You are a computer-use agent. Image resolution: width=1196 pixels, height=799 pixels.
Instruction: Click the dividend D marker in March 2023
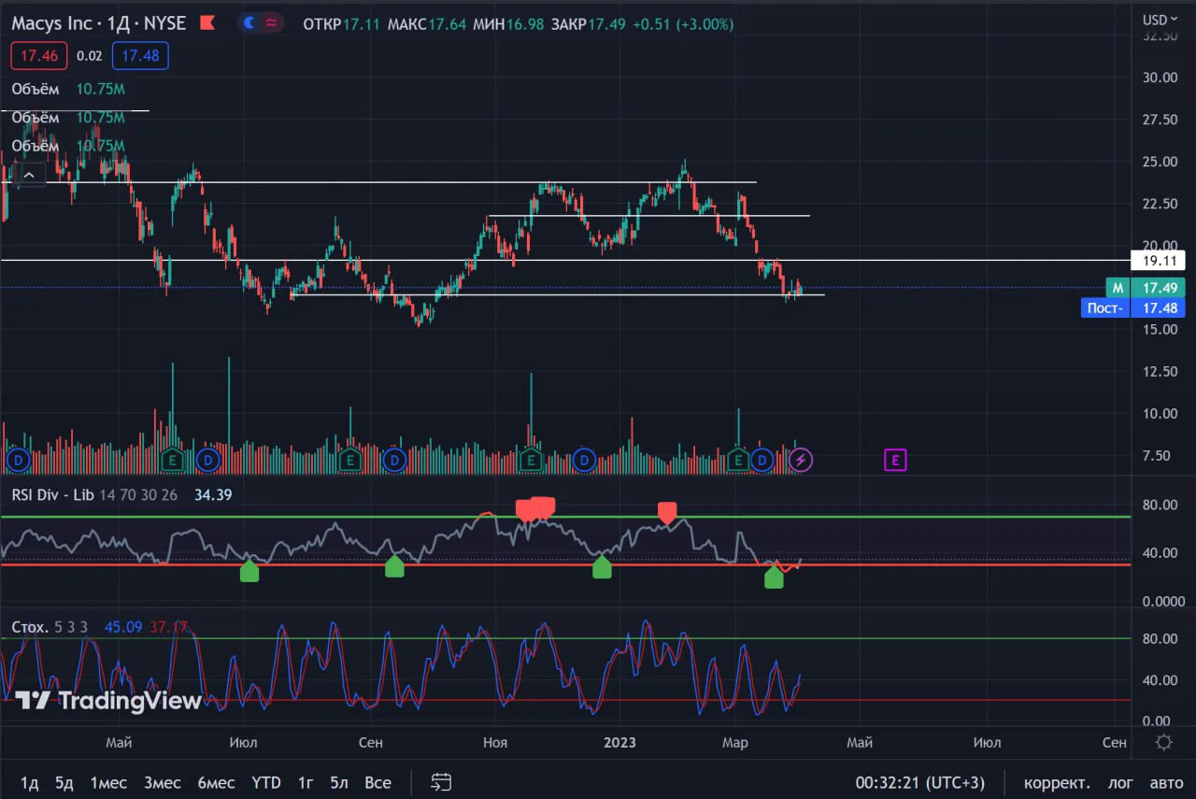tap(762, 460)
